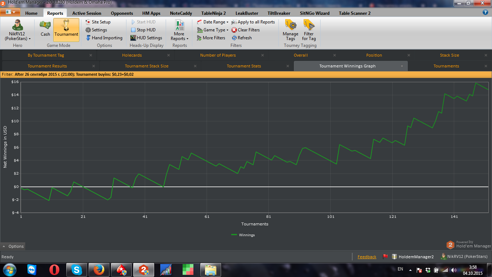
Task: Open the SitNGo Wizard tab
Action: click(x=315, y=13)
